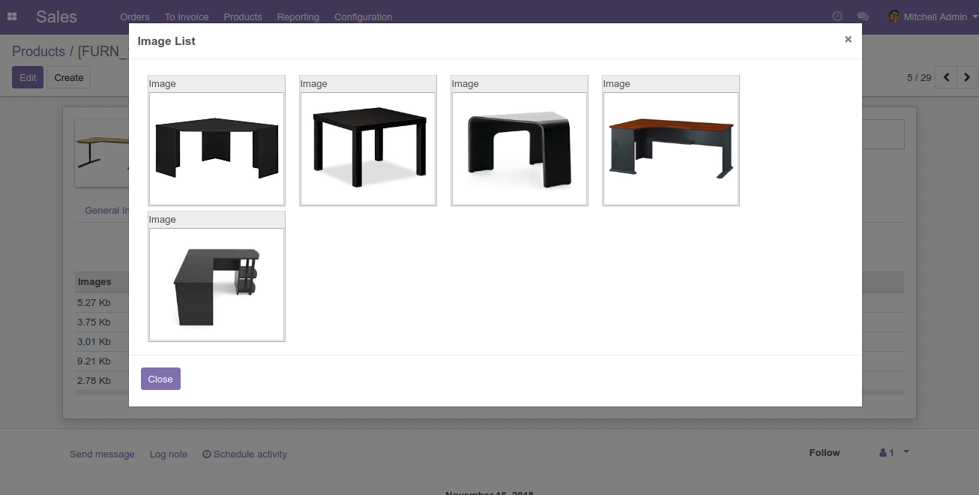Open the conversations chat icon
This screenshot has width=979, height=495.
tap(863, 16)
